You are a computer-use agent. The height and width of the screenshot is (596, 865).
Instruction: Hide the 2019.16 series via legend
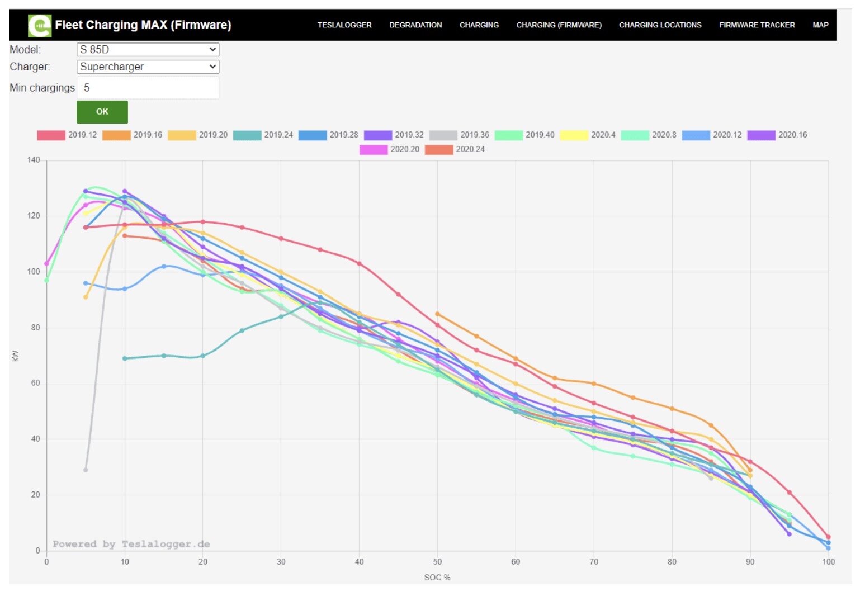116,135
